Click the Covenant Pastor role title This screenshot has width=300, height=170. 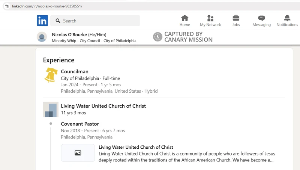80,124
